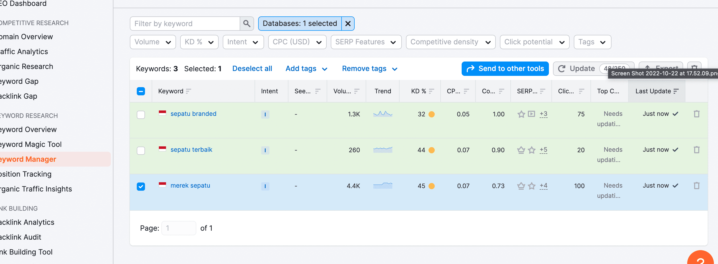
Task: Sort table by KD % column icon
Action: click(431, 91)
